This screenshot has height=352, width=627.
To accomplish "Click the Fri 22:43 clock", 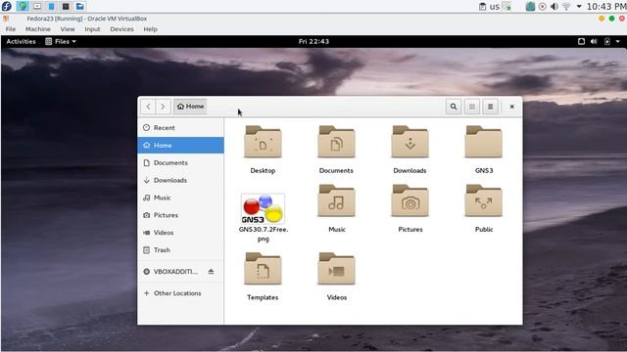I will 313,41.
